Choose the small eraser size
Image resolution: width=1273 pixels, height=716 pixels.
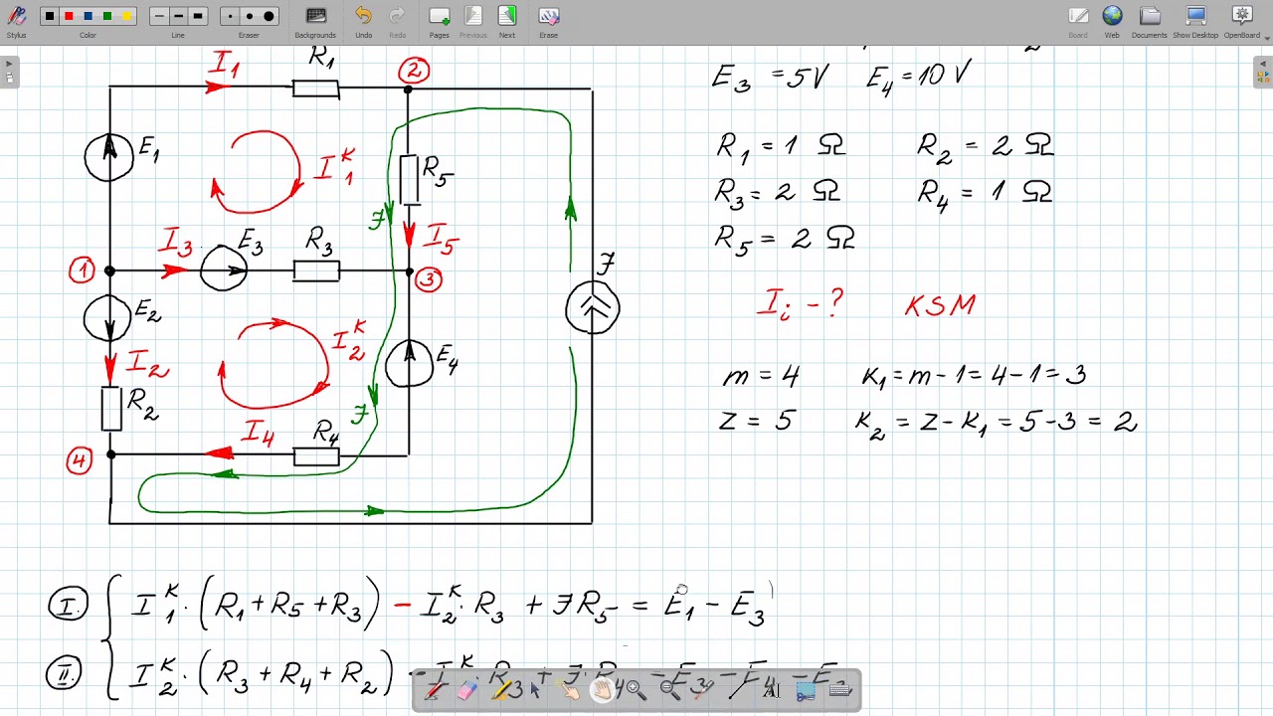click(230, 16)
